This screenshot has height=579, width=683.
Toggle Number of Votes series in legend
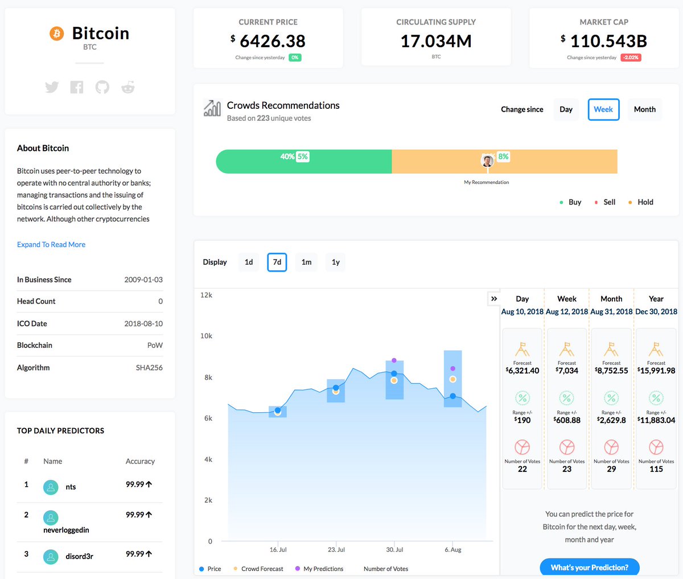click(386, 569)
